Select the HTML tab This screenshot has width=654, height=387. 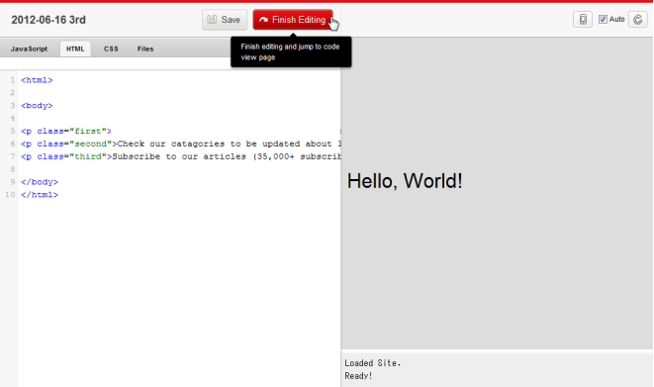tap(75, 48)
